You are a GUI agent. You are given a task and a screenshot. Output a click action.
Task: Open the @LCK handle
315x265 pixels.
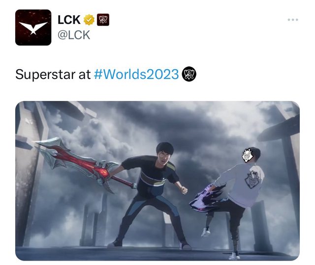pos(74,35)
